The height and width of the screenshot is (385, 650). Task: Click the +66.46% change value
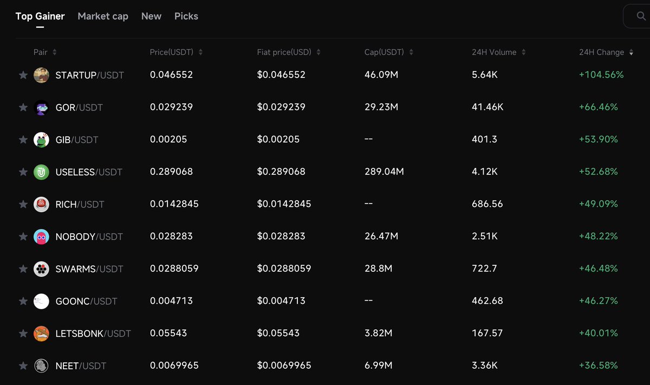point(599,107)
